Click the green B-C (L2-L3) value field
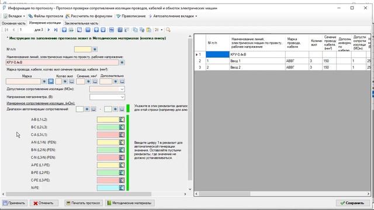The image size is (374, 210). [x=108, y=127]
